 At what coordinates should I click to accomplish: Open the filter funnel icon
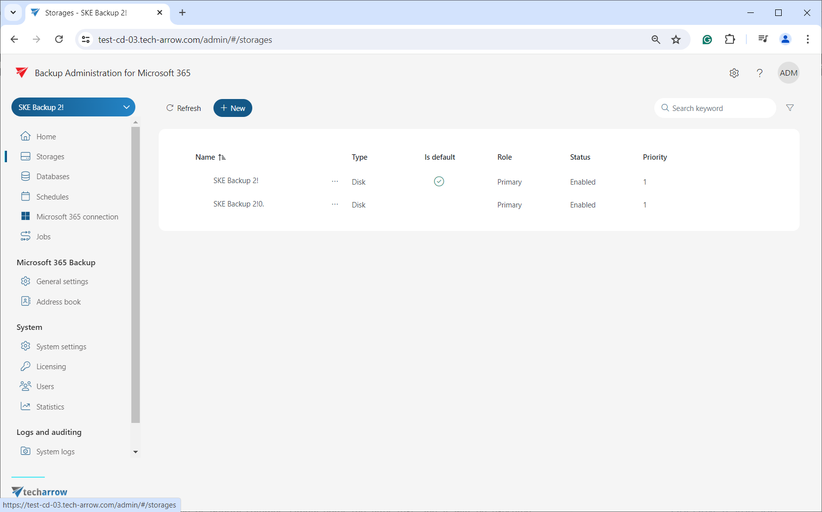(790, 108)
